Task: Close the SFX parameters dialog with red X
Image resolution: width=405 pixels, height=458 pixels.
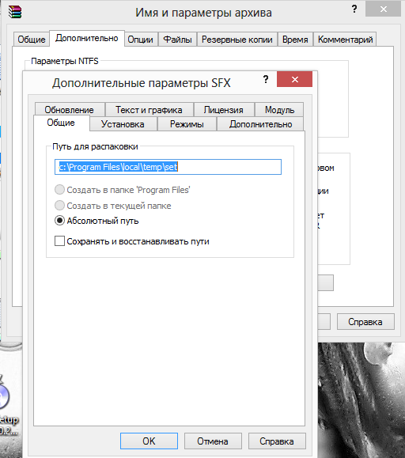Action: coord(294,79)
